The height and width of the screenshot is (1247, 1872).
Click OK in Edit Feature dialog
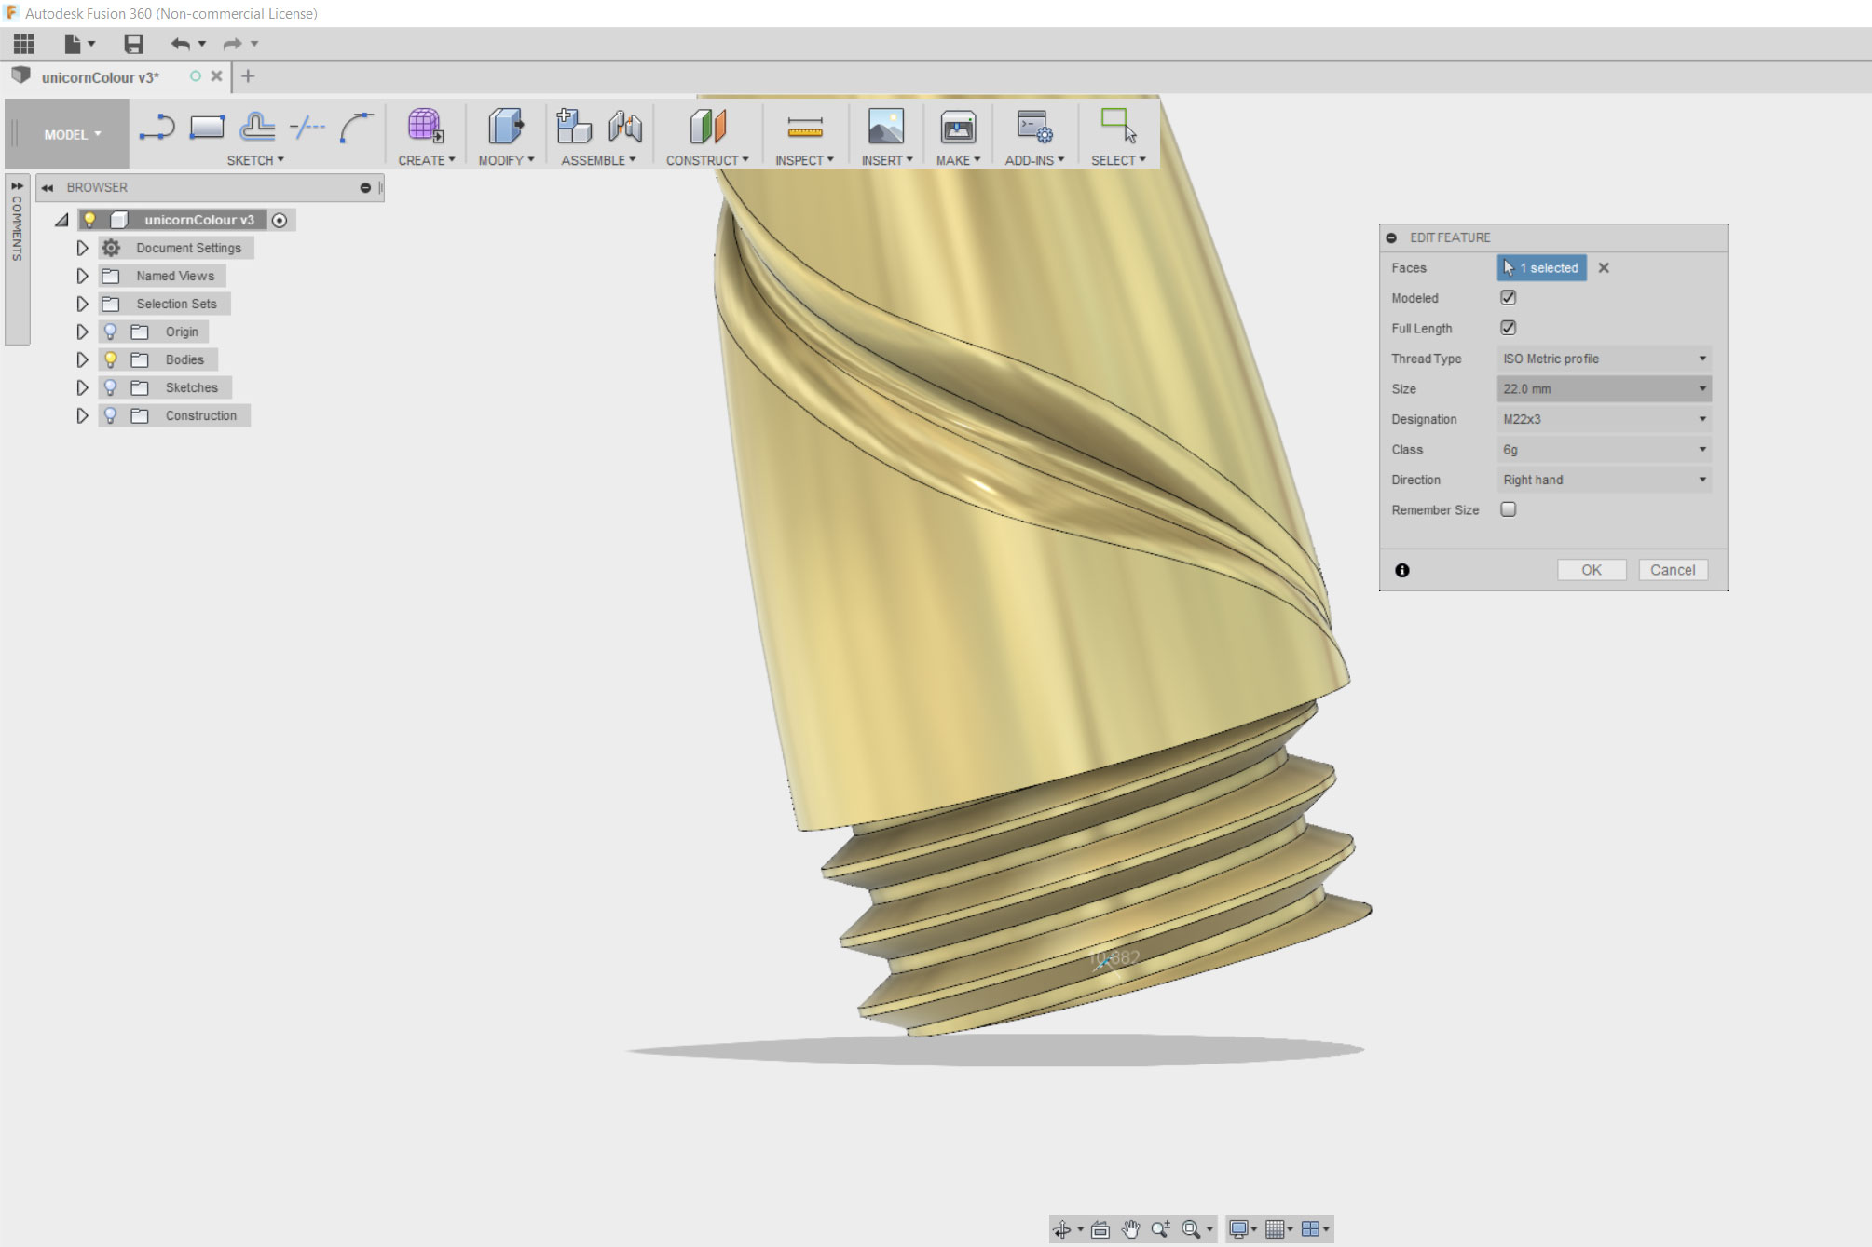click(x=1592, y=570)
